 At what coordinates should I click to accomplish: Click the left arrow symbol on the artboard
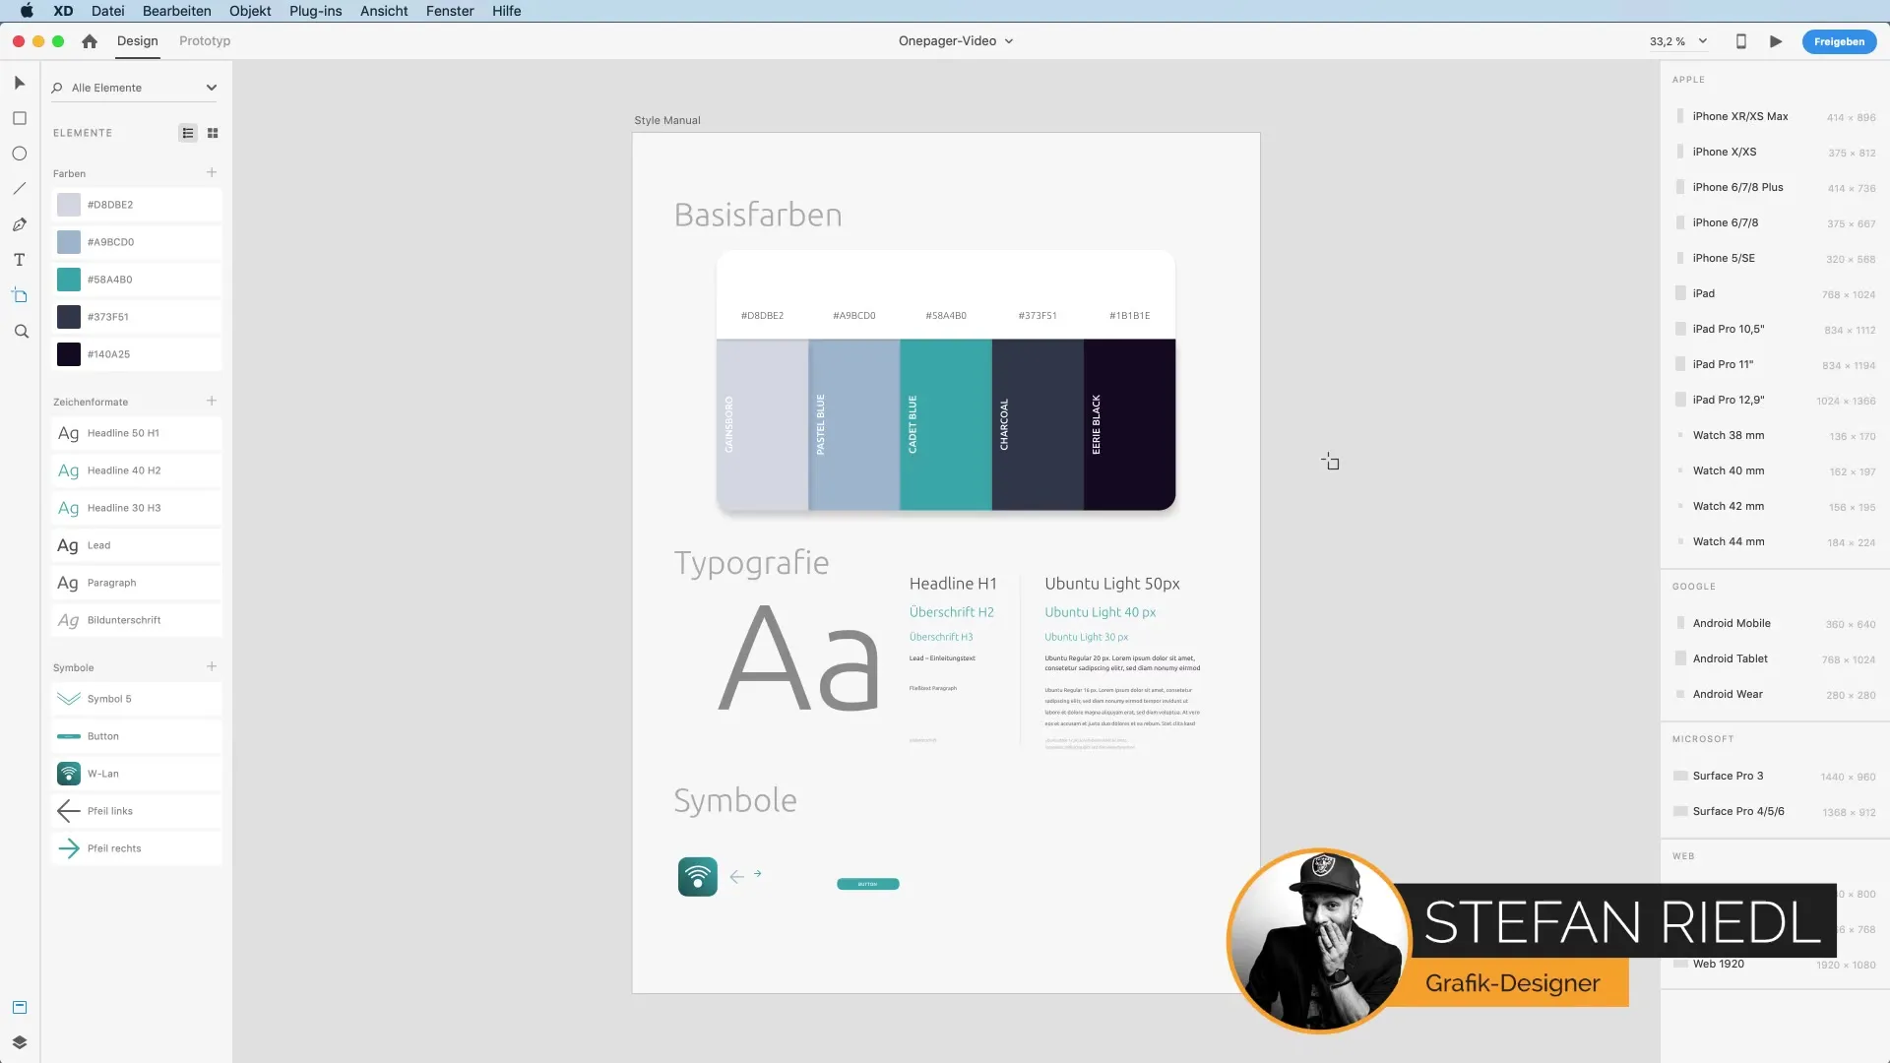tap(736, 876)
